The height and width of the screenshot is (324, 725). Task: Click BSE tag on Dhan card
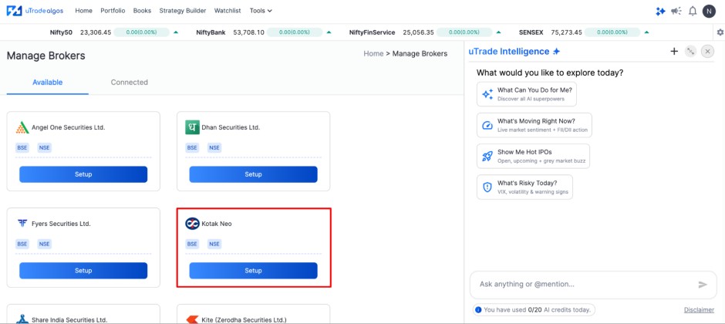pos(192,148)
